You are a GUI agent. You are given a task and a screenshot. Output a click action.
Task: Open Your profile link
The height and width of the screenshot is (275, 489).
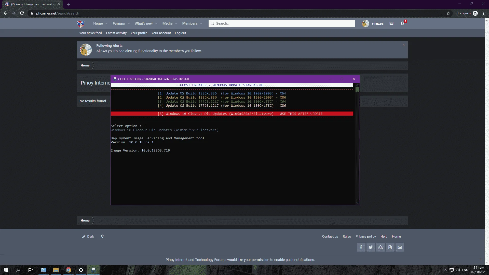pos(139,33)
